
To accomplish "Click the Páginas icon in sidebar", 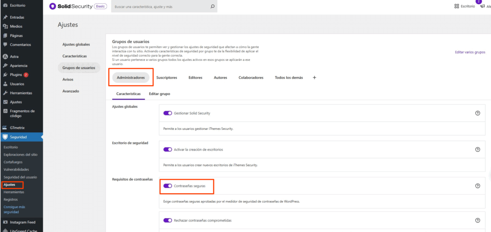I will tap(5, 35).
